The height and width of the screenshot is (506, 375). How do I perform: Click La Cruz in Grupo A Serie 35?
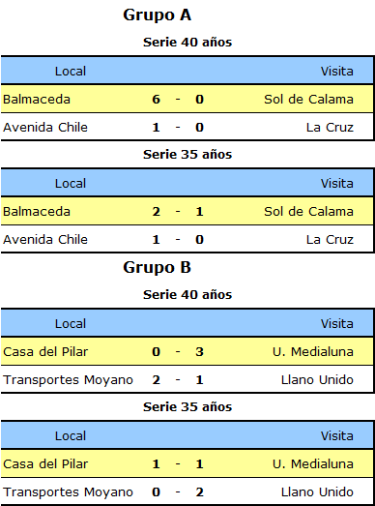(330, 239)
